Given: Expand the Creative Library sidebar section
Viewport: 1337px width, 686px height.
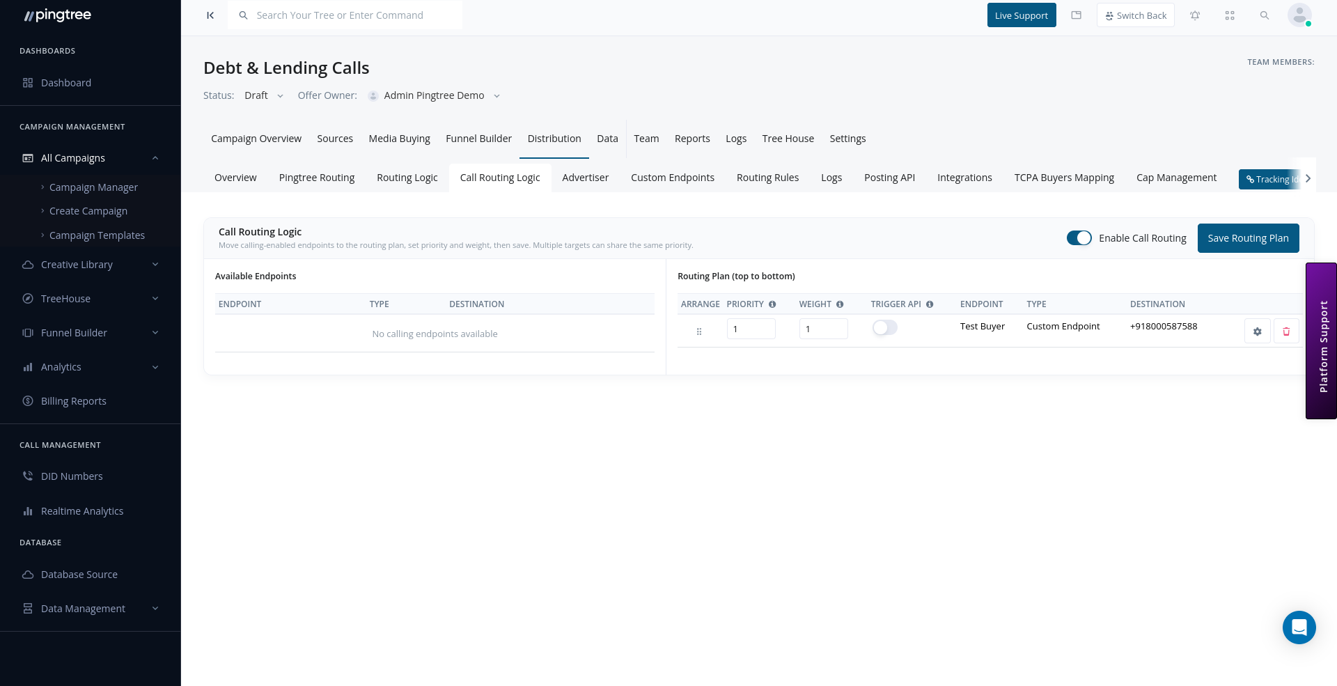Looking at the screenshot, I should tap(77, 264).
